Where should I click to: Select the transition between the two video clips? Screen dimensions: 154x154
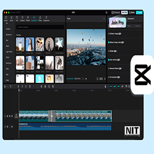(x=52, y=116)
